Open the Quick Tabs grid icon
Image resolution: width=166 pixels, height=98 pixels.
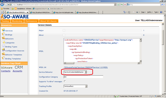point(2,12)
